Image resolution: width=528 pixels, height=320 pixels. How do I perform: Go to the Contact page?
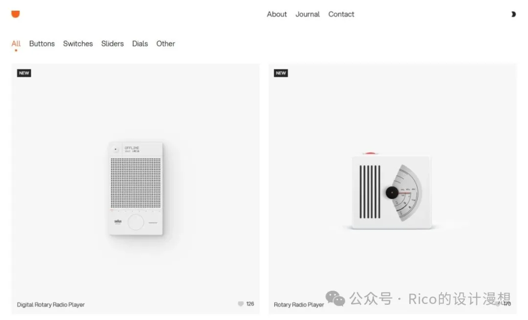341,14
